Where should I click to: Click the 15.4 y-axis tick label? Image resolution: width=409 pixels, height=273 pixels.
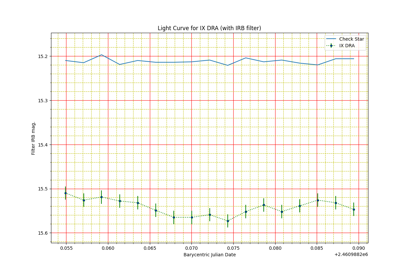(x=43, y=145)
